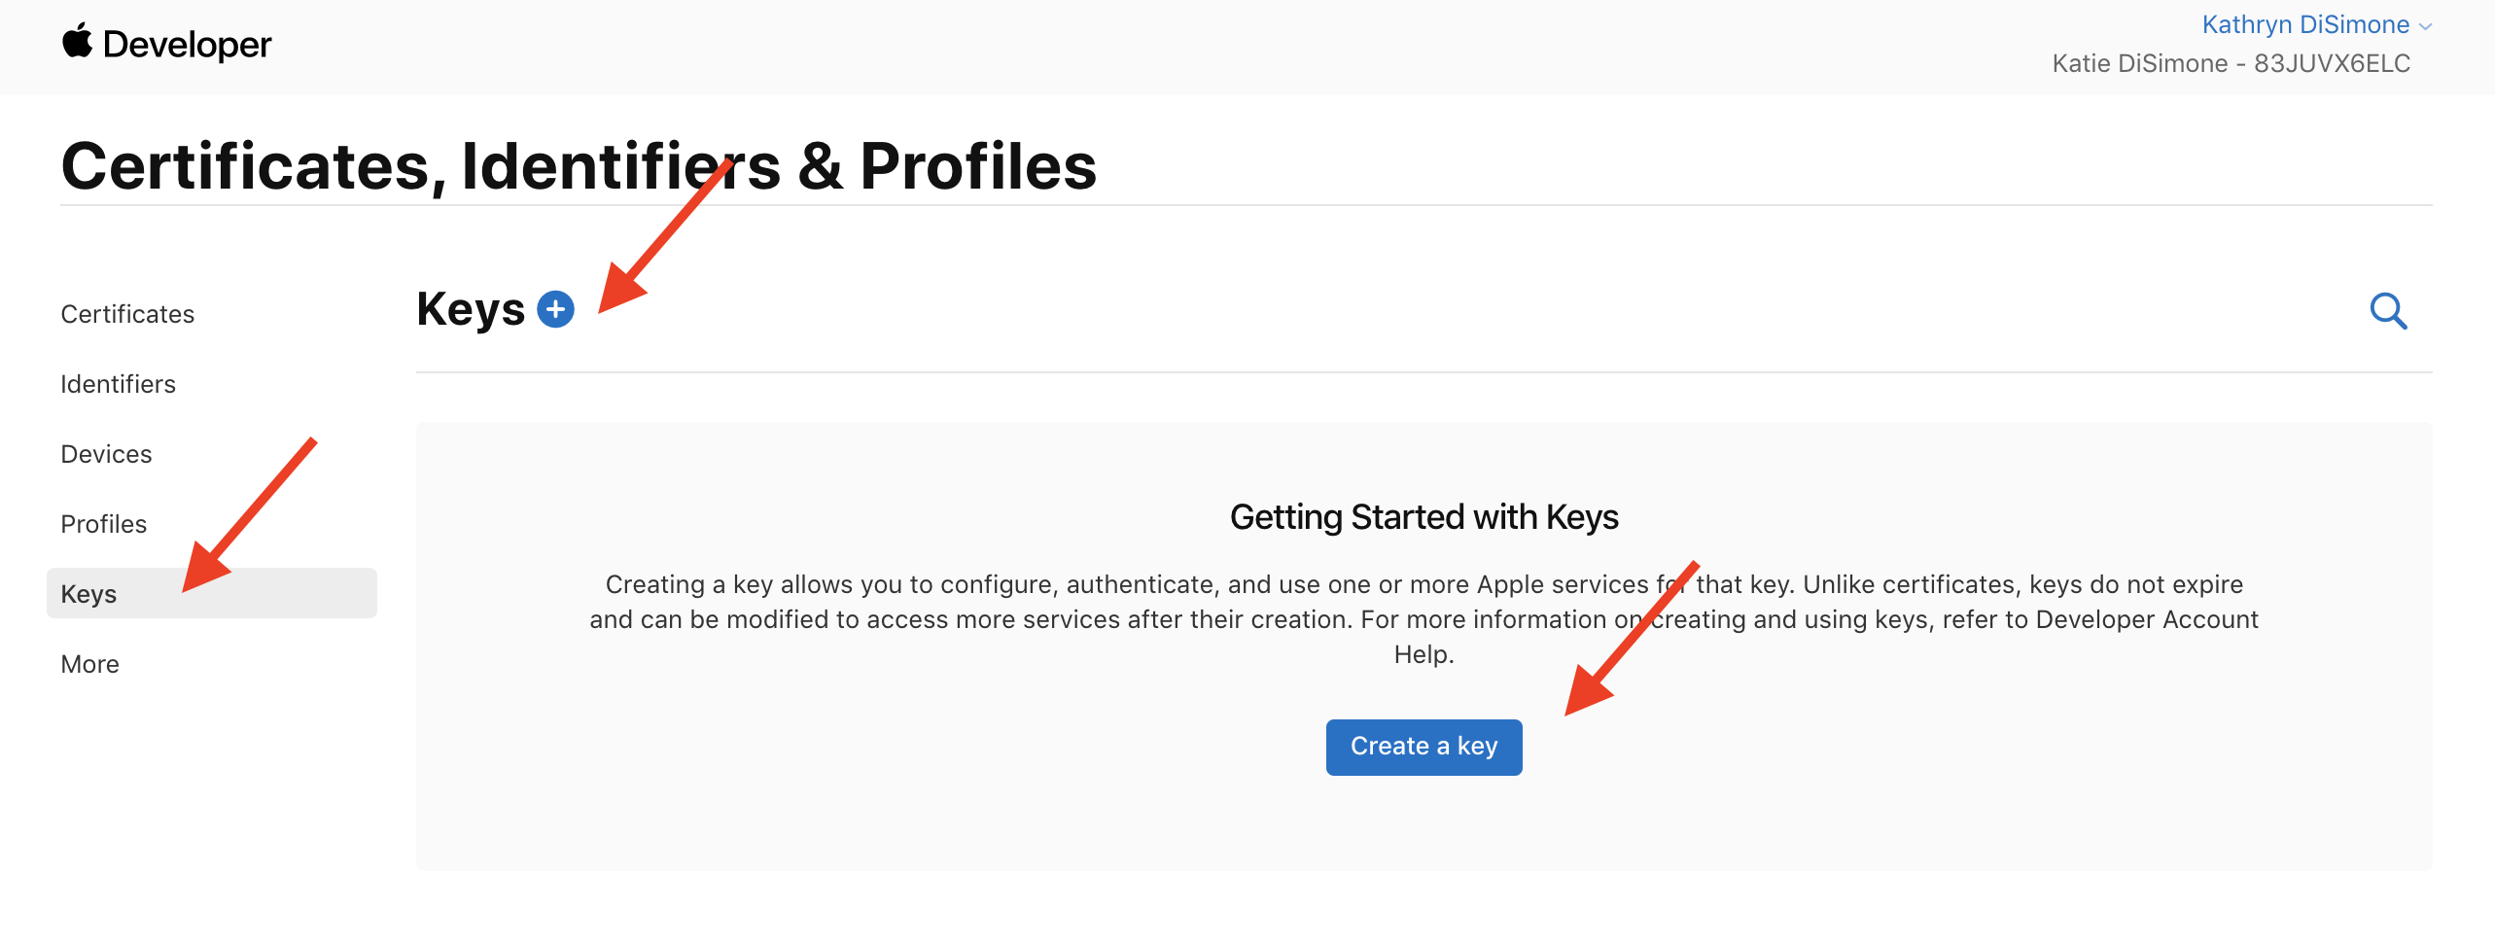Click the Certificates, Identifiers & Profiles title
This screenshot has height=943, width=2495.
click(579, 165)
